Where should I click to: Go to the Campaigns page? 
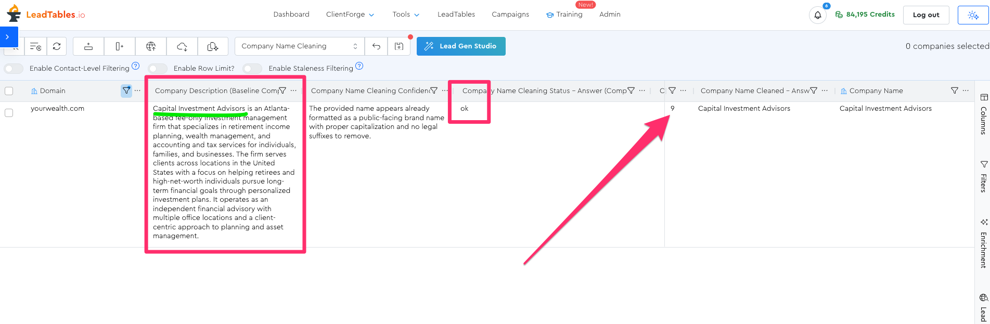coord(510,15)
